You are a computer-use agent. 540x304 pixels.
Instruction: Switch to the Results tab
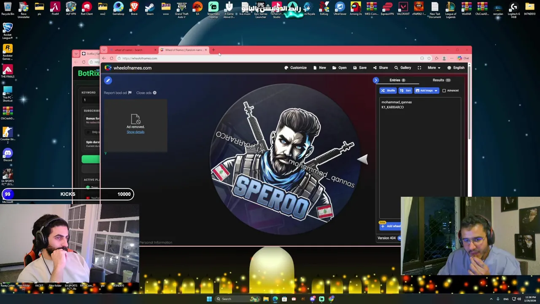pos(441,80)
